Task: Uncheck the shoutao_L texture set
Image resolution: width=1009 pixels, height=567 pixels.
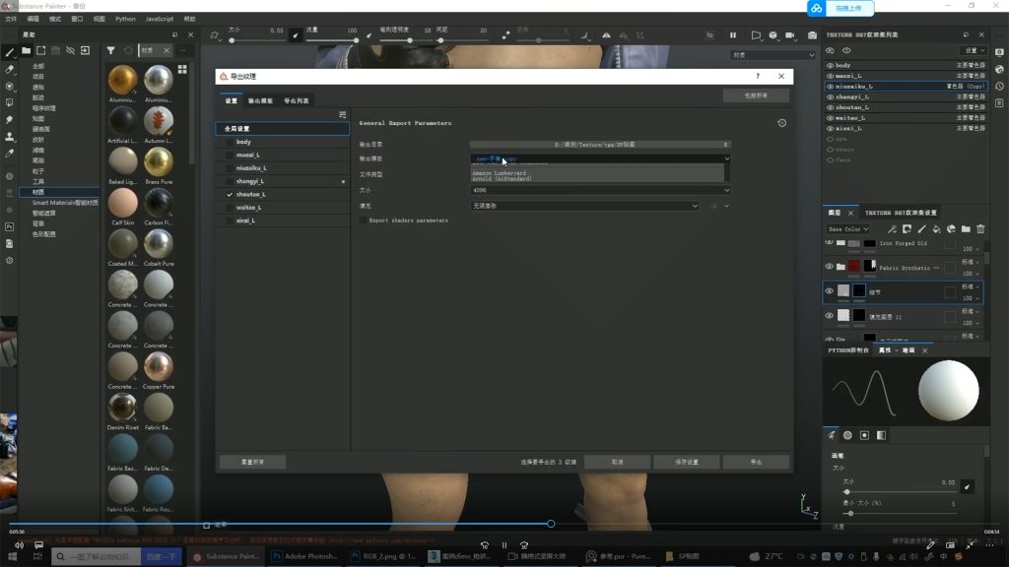Action: coord(230,195)
